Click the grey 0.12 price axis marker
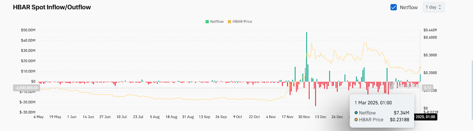This screenshot has width=473, height=131. (427, 88)
